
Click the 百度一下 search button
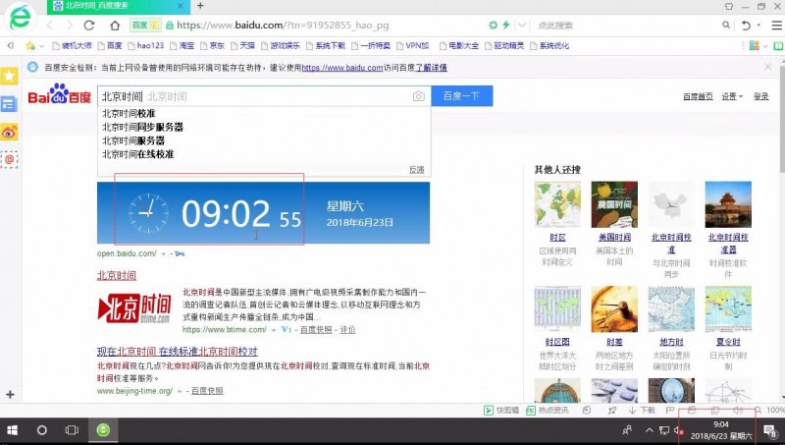tap(461, 96)
